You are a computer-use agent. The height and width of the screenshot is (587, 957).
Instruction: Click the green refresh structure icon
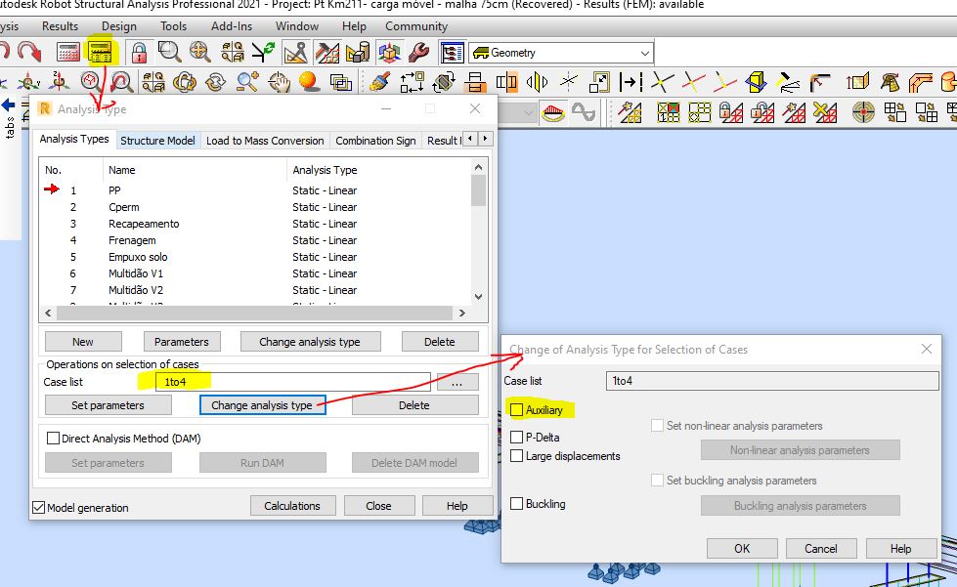264,53
